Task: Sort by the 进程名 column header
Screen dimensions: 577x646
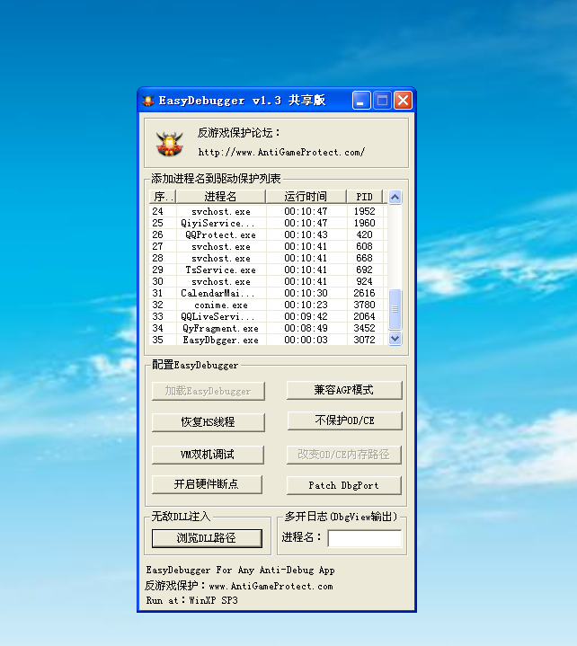Action: (x=220, y=197)
